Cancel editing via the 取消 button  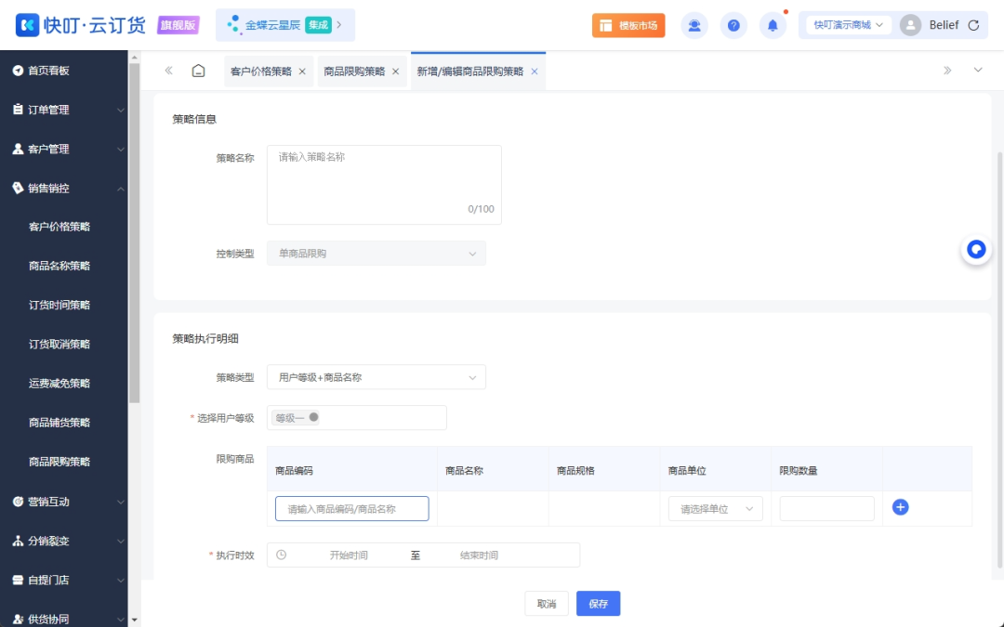(546, 603)
